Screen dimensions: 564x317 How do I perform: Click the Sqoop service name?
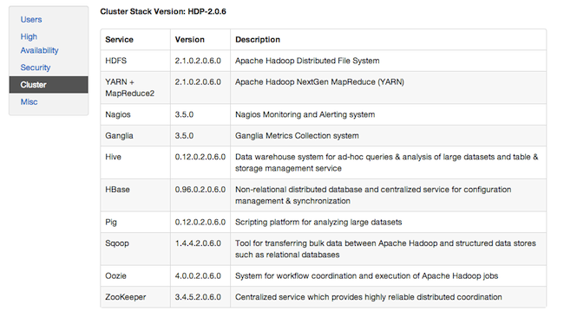click(x=117, y=243)
